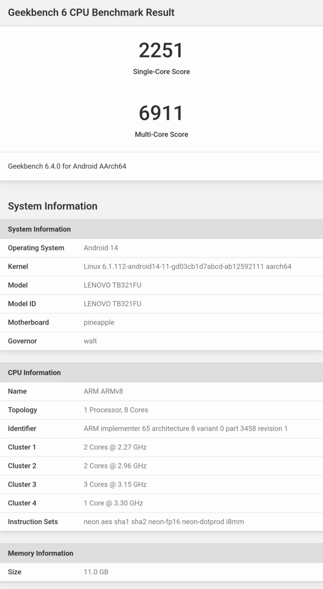Click the CPU Information table header
Viewport: 323px width, 589px height.
coord(161,373)
